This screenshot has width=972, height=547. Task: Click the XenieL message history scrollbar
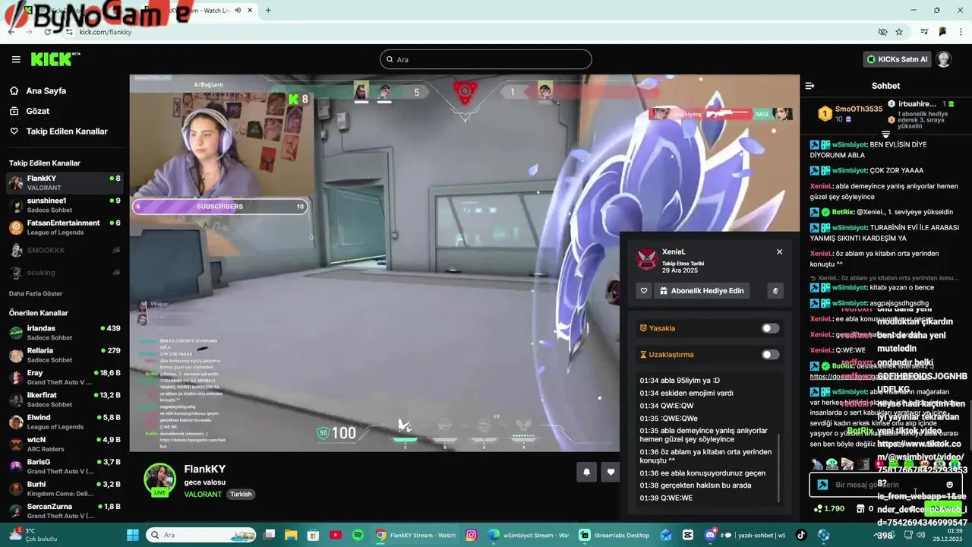point(779,468)
